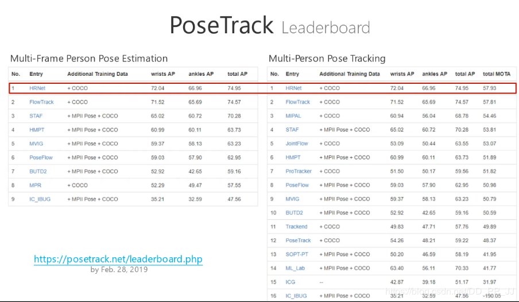Click the Trackend entry link
This screenshot has height=302, width=519.
click(x=296, y=227)
